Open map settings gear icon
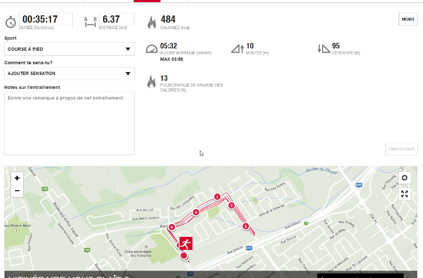423x278 pixels. [404, 178]
